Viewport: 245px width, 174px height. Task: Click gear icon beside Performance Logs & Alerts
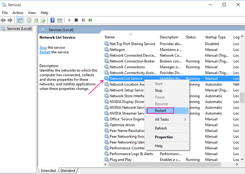coord(106,154)
